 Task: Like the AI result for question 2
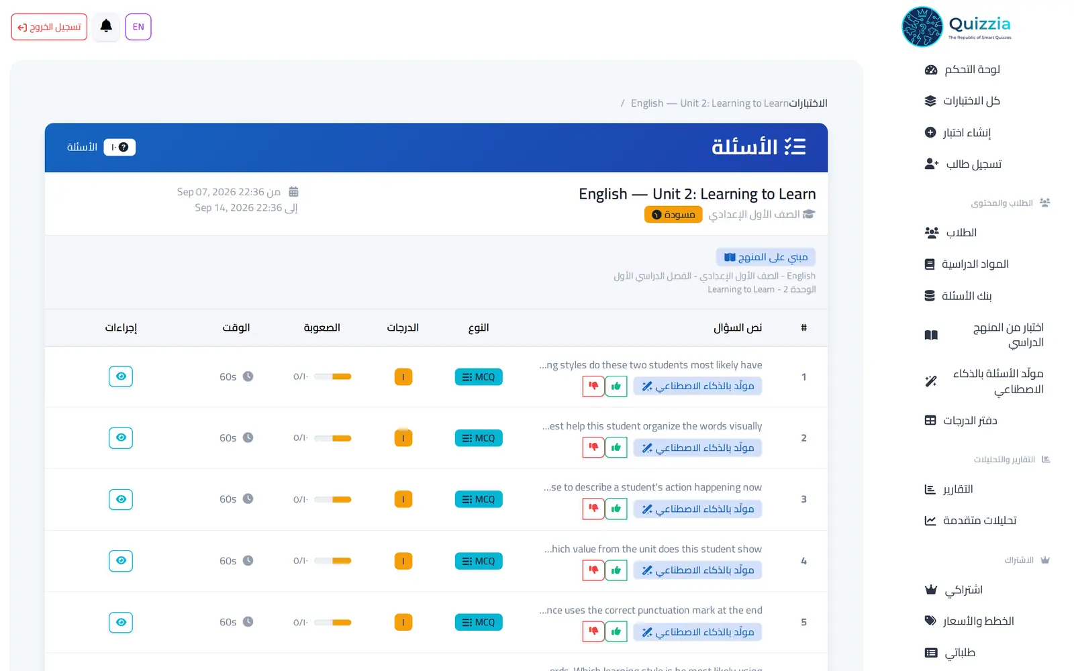click(x=616, y=448)
